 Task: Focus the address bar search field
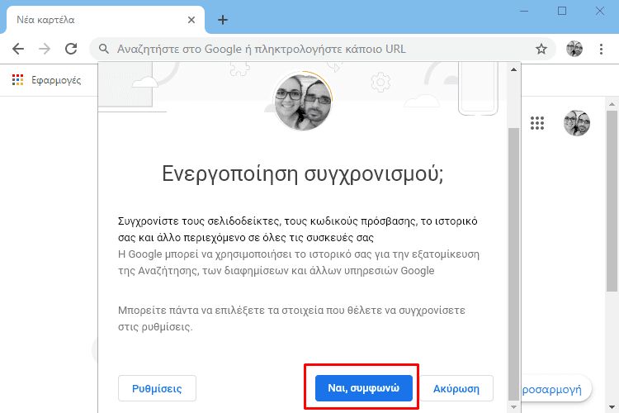click(x=323, y=49)
